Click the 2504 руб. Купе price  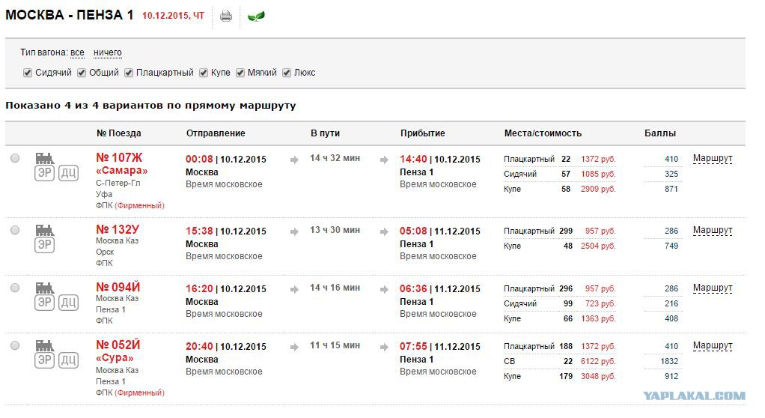(x=598, y=246)
